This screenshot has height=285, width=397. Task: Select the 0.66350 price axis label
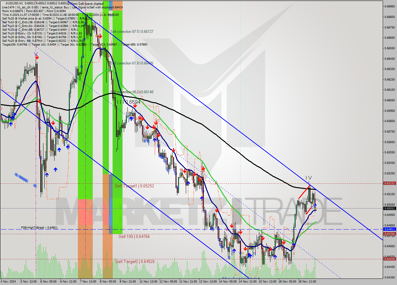(390, 69)
